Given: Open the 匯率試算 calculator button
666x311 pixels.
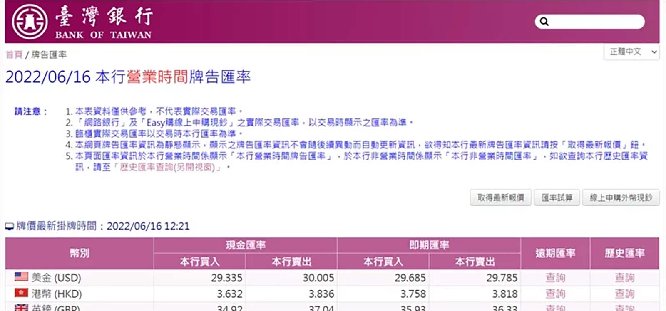Looking at the screenshot, I should tap(557, 197).
